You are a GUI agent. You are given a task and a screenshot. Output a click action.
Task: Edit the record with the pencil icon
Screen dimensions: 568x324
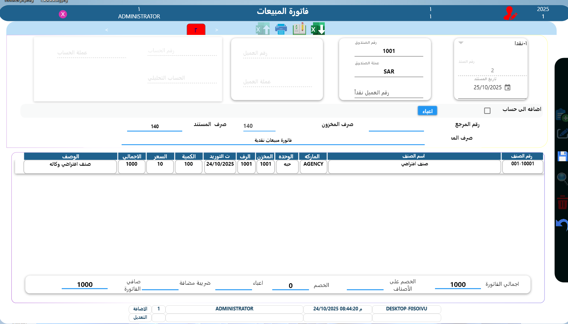[562, 133]
